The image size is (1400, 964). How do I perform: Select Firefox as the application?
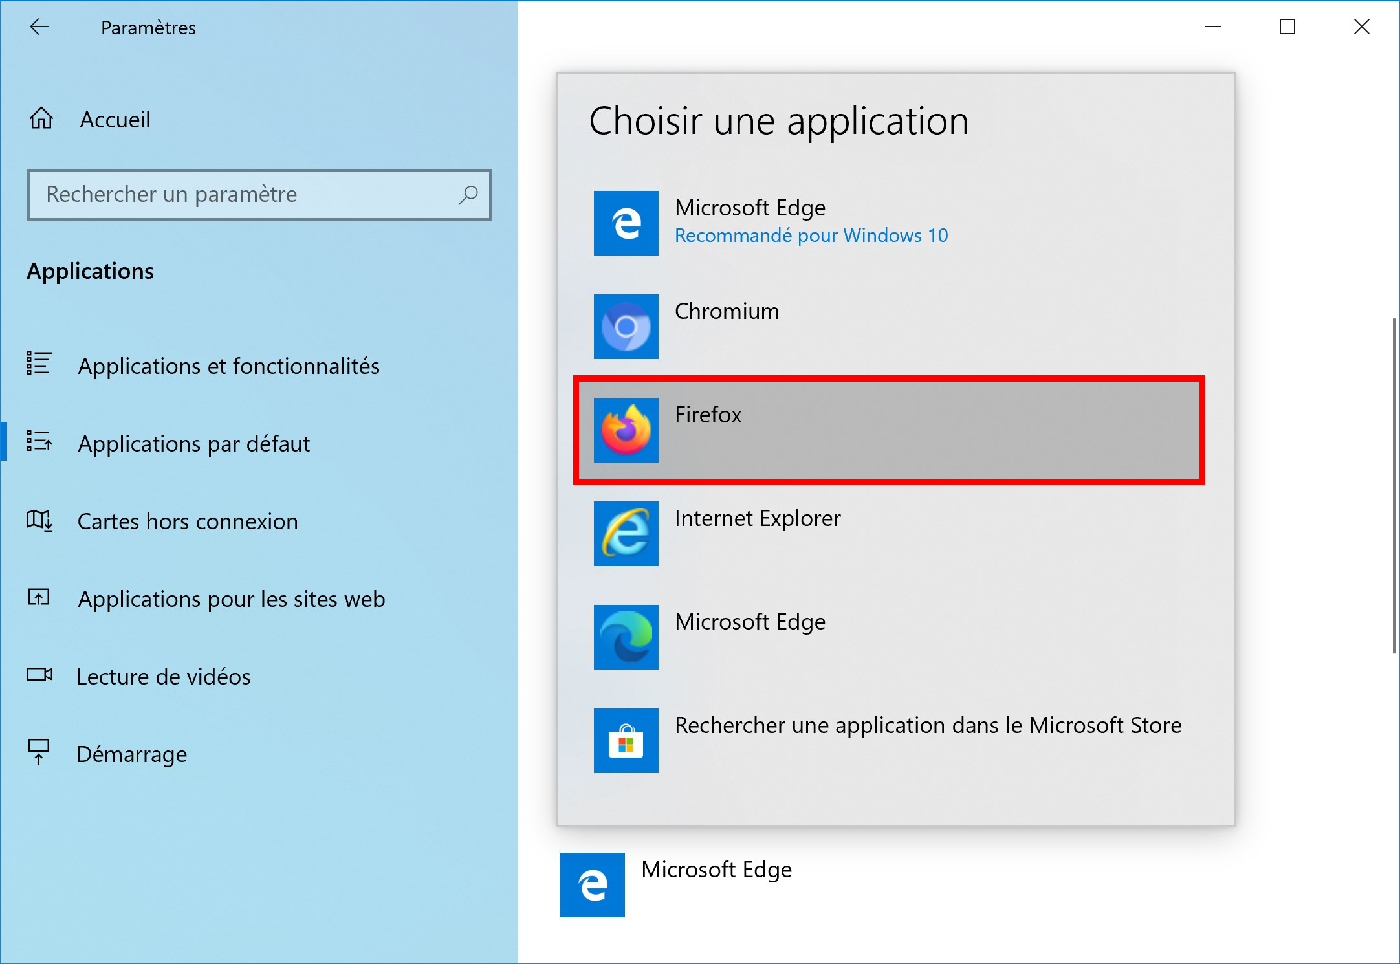(889, 430)
